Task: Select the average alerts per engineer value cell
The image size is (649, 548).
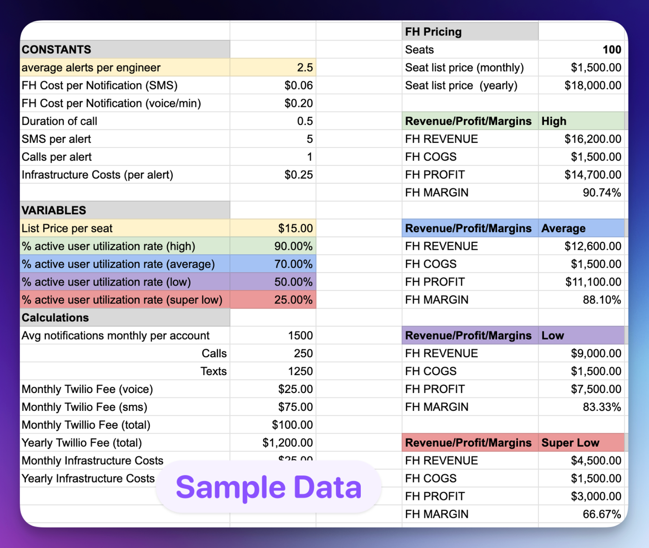Action: [x=273, y=67]
